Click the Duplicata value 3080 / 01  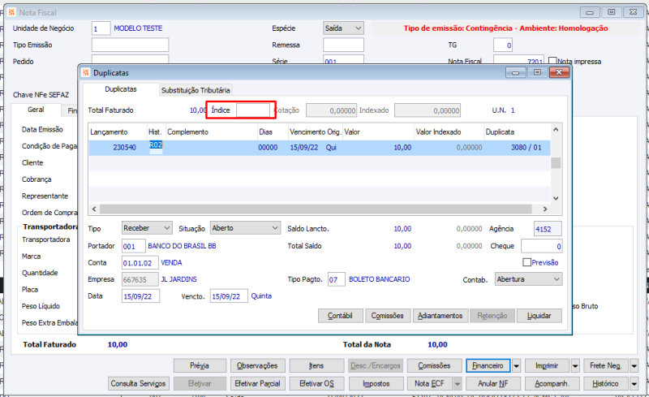point(526,148)
